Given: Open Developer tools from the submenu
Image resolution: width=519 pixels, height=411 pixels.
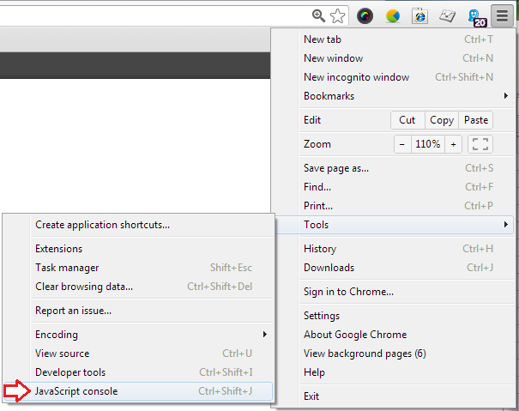Looking at the screenshot, I should coord(70,372).
